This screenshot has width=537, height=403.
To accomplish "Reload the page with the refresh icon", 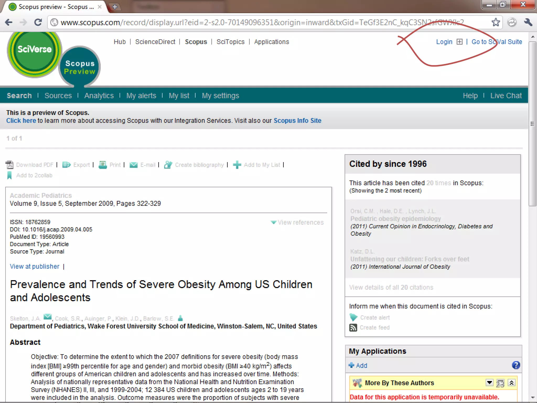I will 38,23.
